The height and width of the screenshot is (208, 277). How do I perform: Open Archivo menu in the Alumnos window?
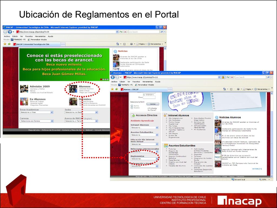point(114,82)
